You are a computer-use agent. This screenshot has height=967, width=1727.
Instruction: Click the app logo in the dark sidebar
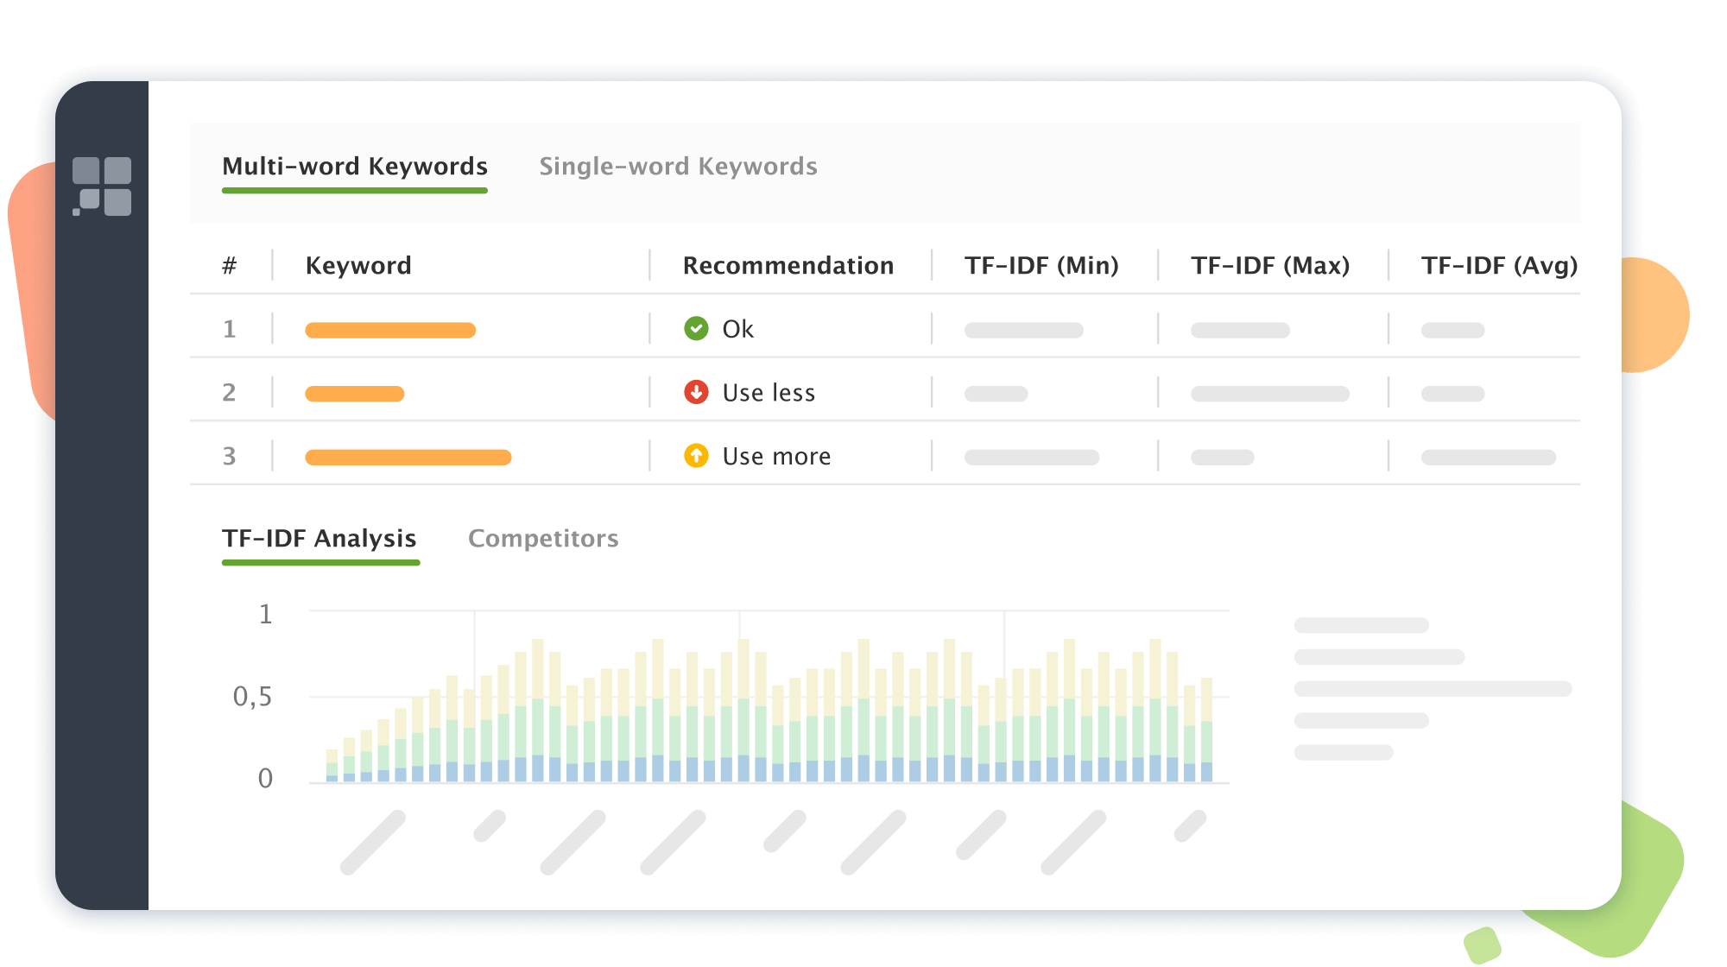102,186
